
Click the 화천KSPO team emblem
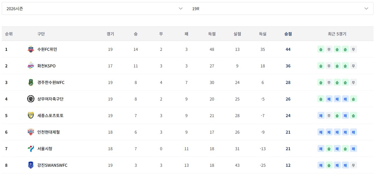click(31, 66)
